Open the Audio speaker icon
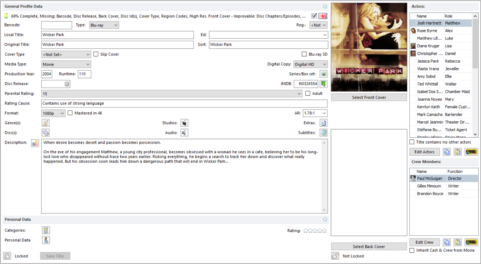The height and width of the screenshot is (264, 481). coord(184,133)
